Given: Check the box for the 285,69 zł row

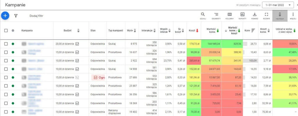Looking at the screenshot, I should (6, 60).
